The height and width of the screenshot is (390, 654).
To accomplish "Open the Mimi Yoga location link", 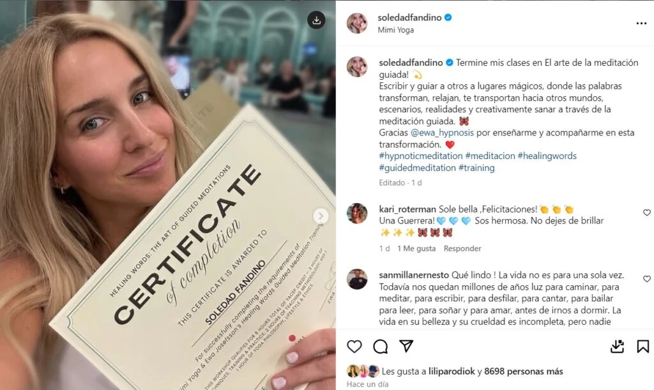I will 396,30.
